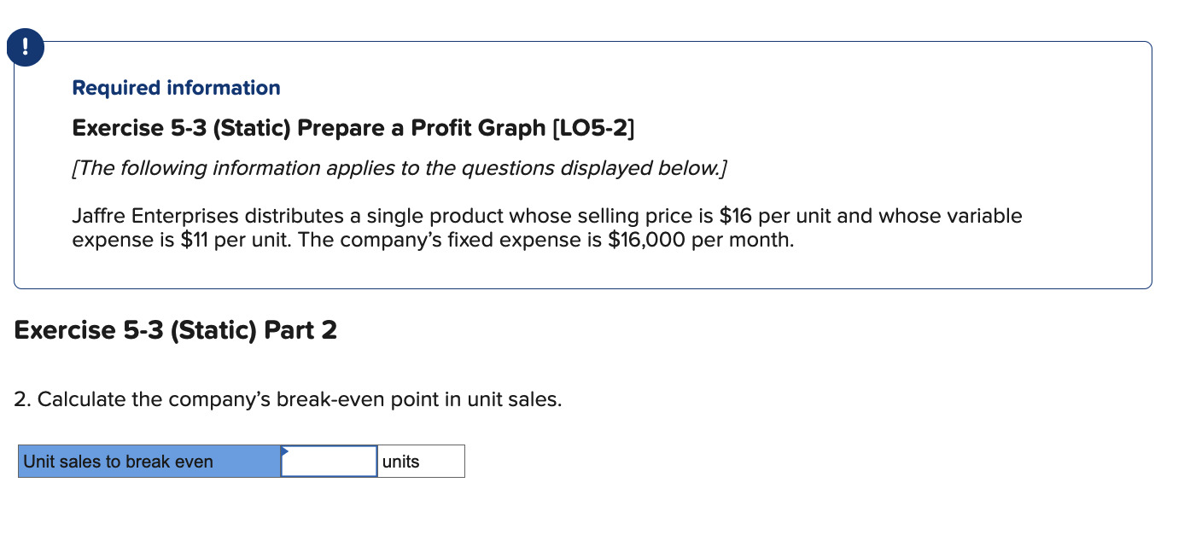
Task: Click the 'Exercise 5-3 (Static) Part 2' heading
Action: pos(175,330)
